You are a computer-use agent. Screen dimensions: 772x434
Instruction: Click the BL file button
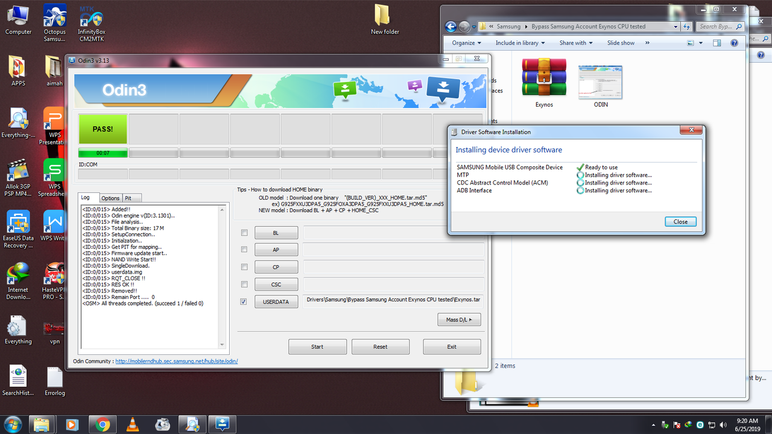point(276,233)
